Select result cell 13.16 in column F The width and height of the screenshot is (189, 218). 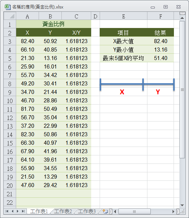[x=161, y=49]
